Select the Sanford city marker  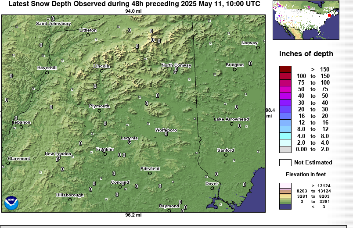pyautogui.click(x=226, y=155)
